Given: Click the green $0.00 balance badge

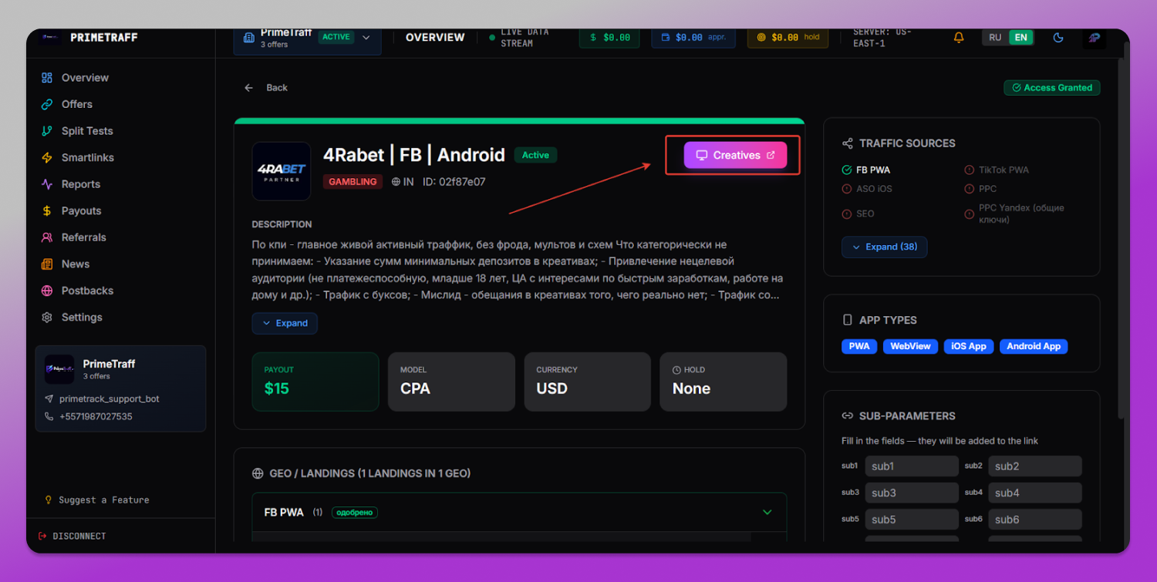Looking at the screenshot, I should click(609, 37).
